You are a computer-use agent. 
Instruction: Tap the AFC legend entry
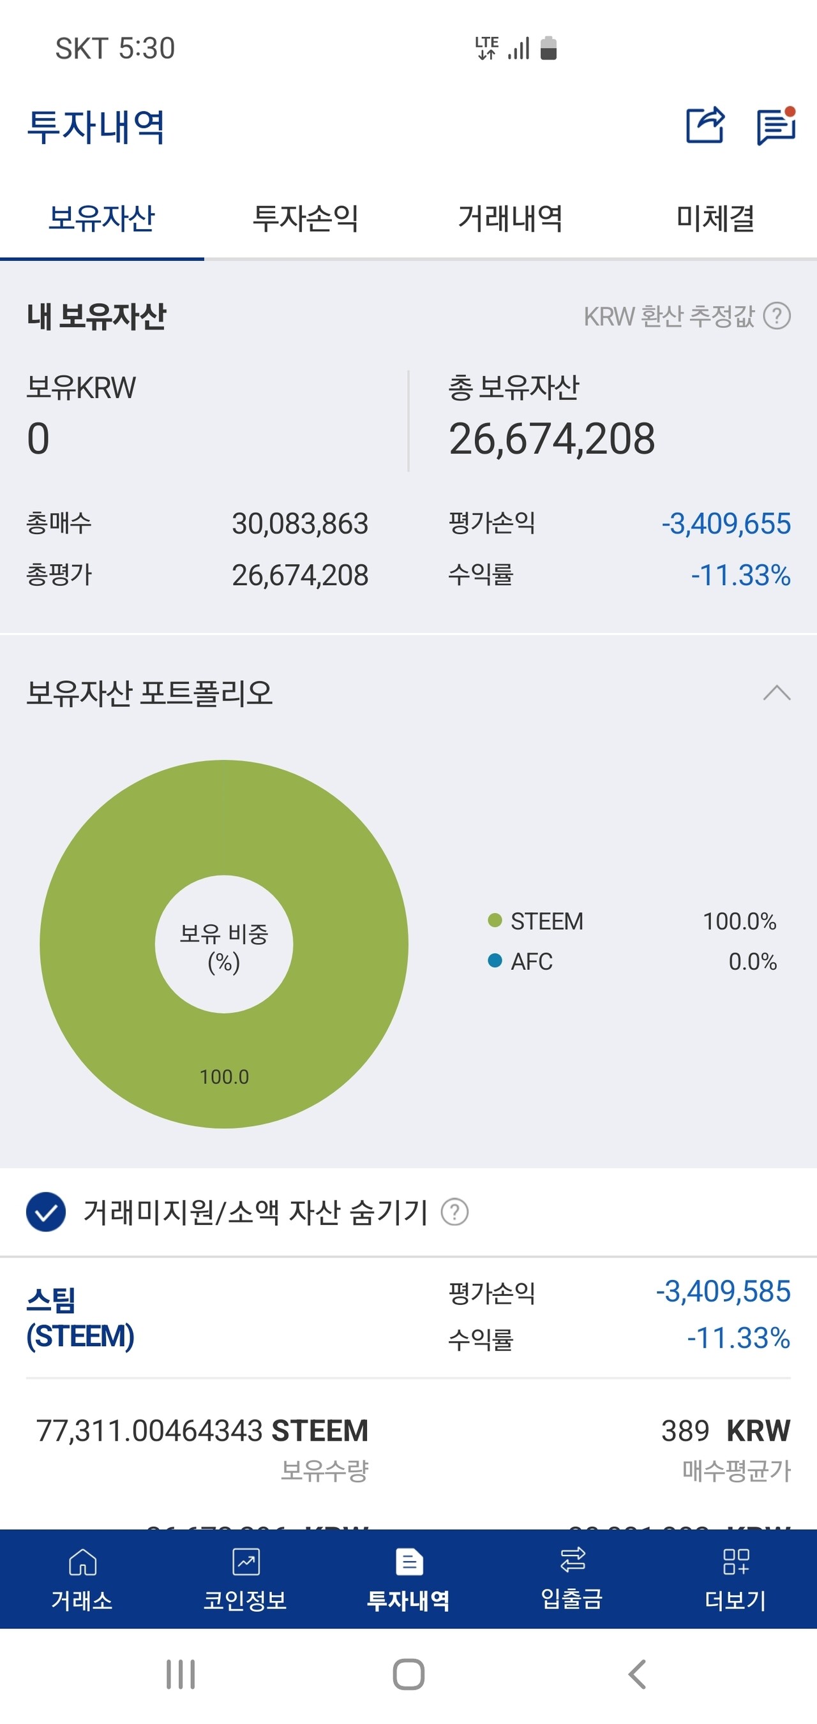(x=533, y=962)
